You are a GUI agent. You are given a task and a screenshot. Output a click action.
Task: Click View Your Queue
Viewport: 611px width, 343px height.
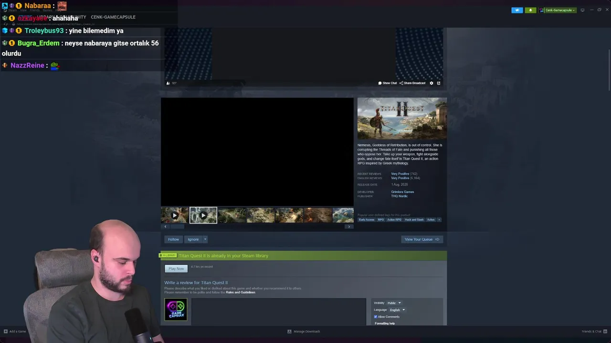[422, 240]
